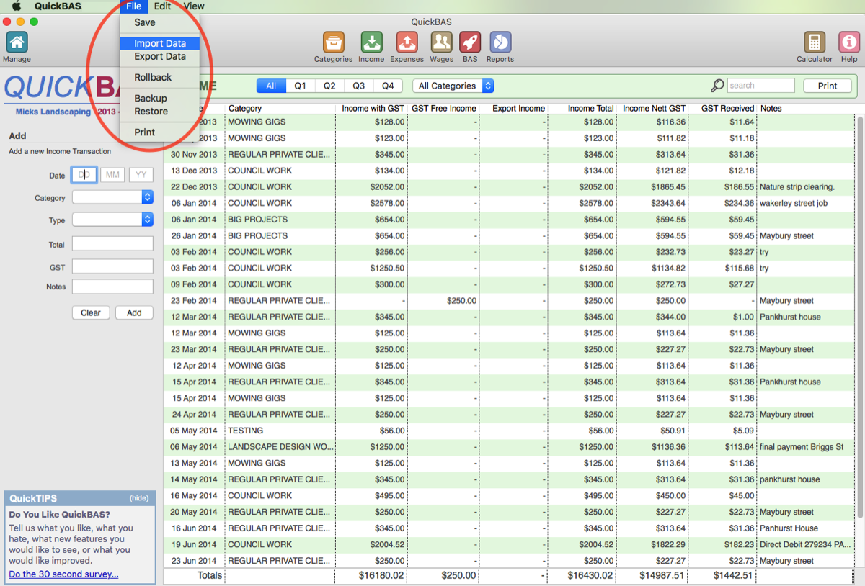Open the Type dropdown in Add form
This screenshot has width=865, height=586.
click(x=112, y=220)
